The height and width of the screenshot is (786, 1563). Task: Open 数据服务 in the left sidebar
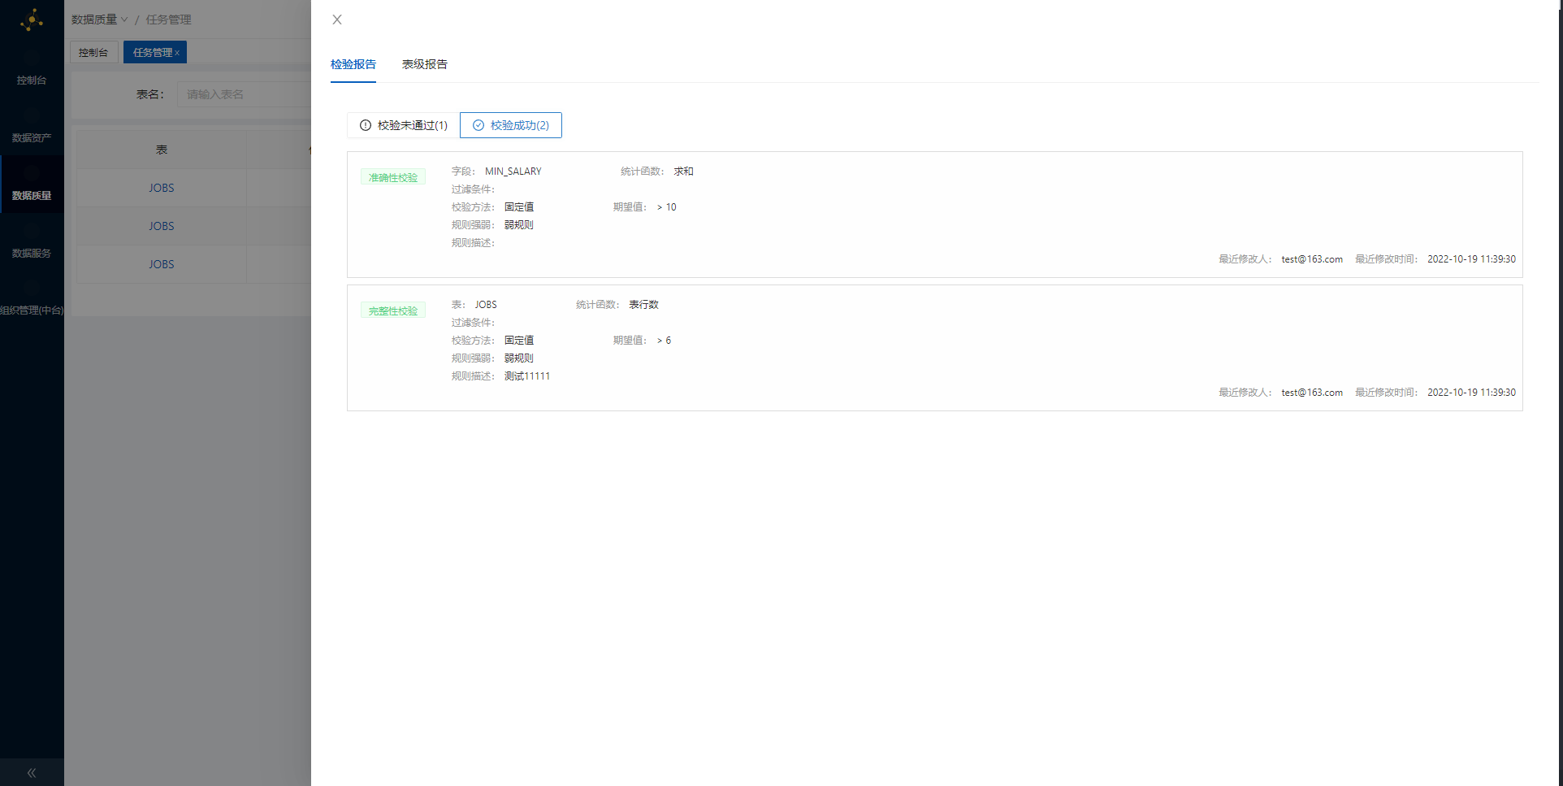pyautogui.click(x=32, y=254)
